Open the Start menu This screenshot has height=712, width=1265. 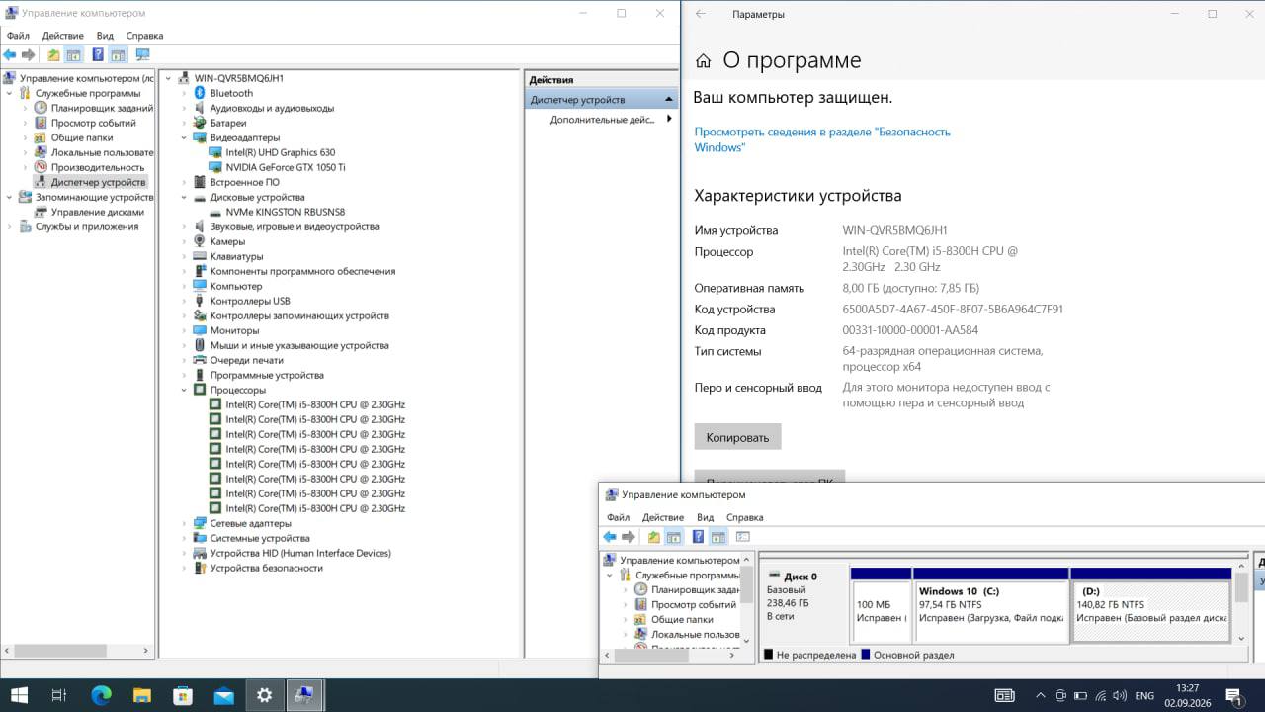19,695
